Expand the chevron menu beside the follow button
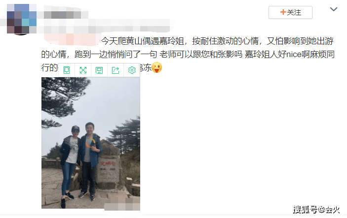This screenshot has width=347, height=218. 334,9
